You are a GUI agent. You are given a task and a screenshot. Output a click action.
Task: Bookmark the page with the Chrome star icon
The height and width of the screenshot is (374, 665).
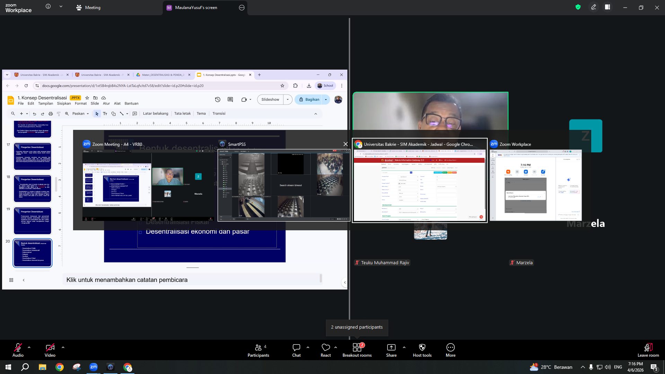point(282,86)
